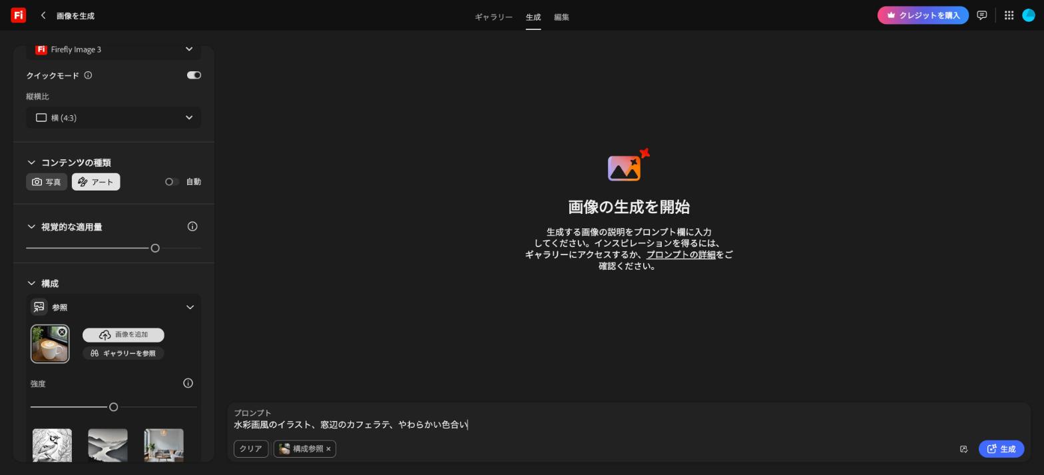
Task: Remove the reference image with its X icon
Action: click(x=62, y=332)
